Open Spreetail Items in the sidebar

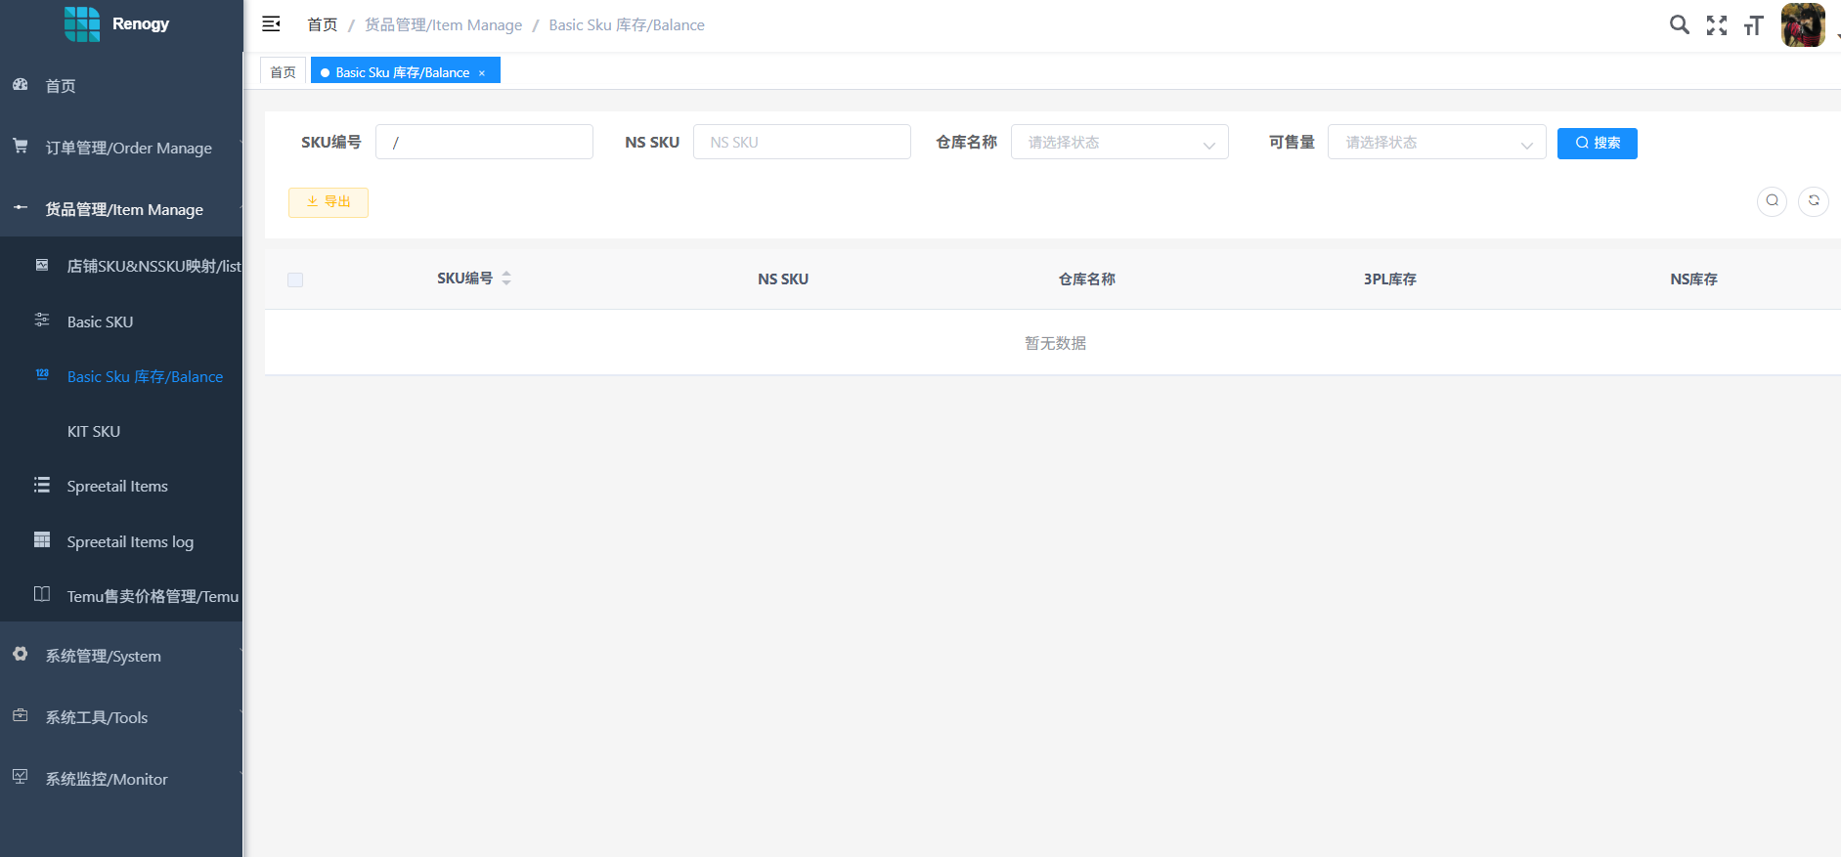click(x=117, y=486)
